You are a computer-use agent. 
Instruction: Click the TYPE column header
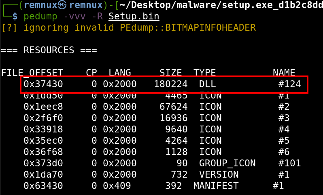[x=204, y=73]
